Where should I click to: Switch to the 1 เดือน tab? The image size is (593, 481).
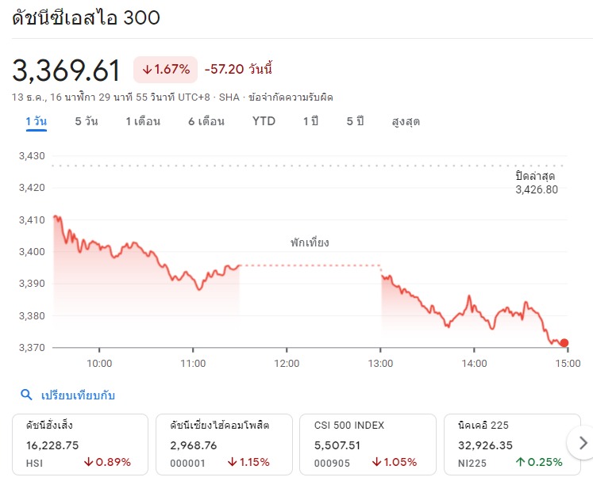point(143,121)
